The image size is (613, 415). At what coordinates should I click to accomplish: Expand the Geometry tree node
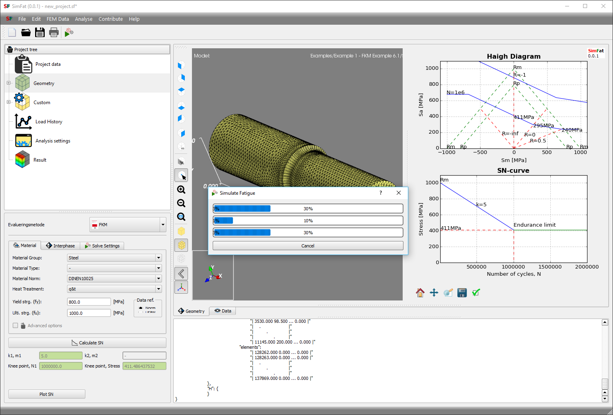click(8, 83)
